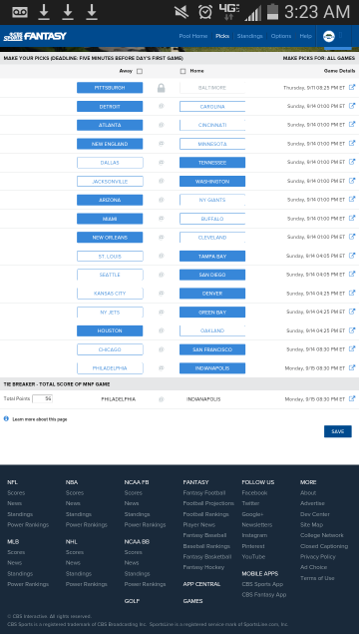Click the info icon beside Learn more
This screenshot has width=359, height=639.
(x=6, y=418)
